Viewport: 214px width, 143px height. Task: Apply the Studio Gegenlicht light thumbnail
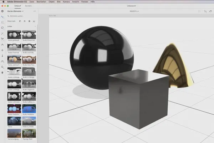(29, 84)
